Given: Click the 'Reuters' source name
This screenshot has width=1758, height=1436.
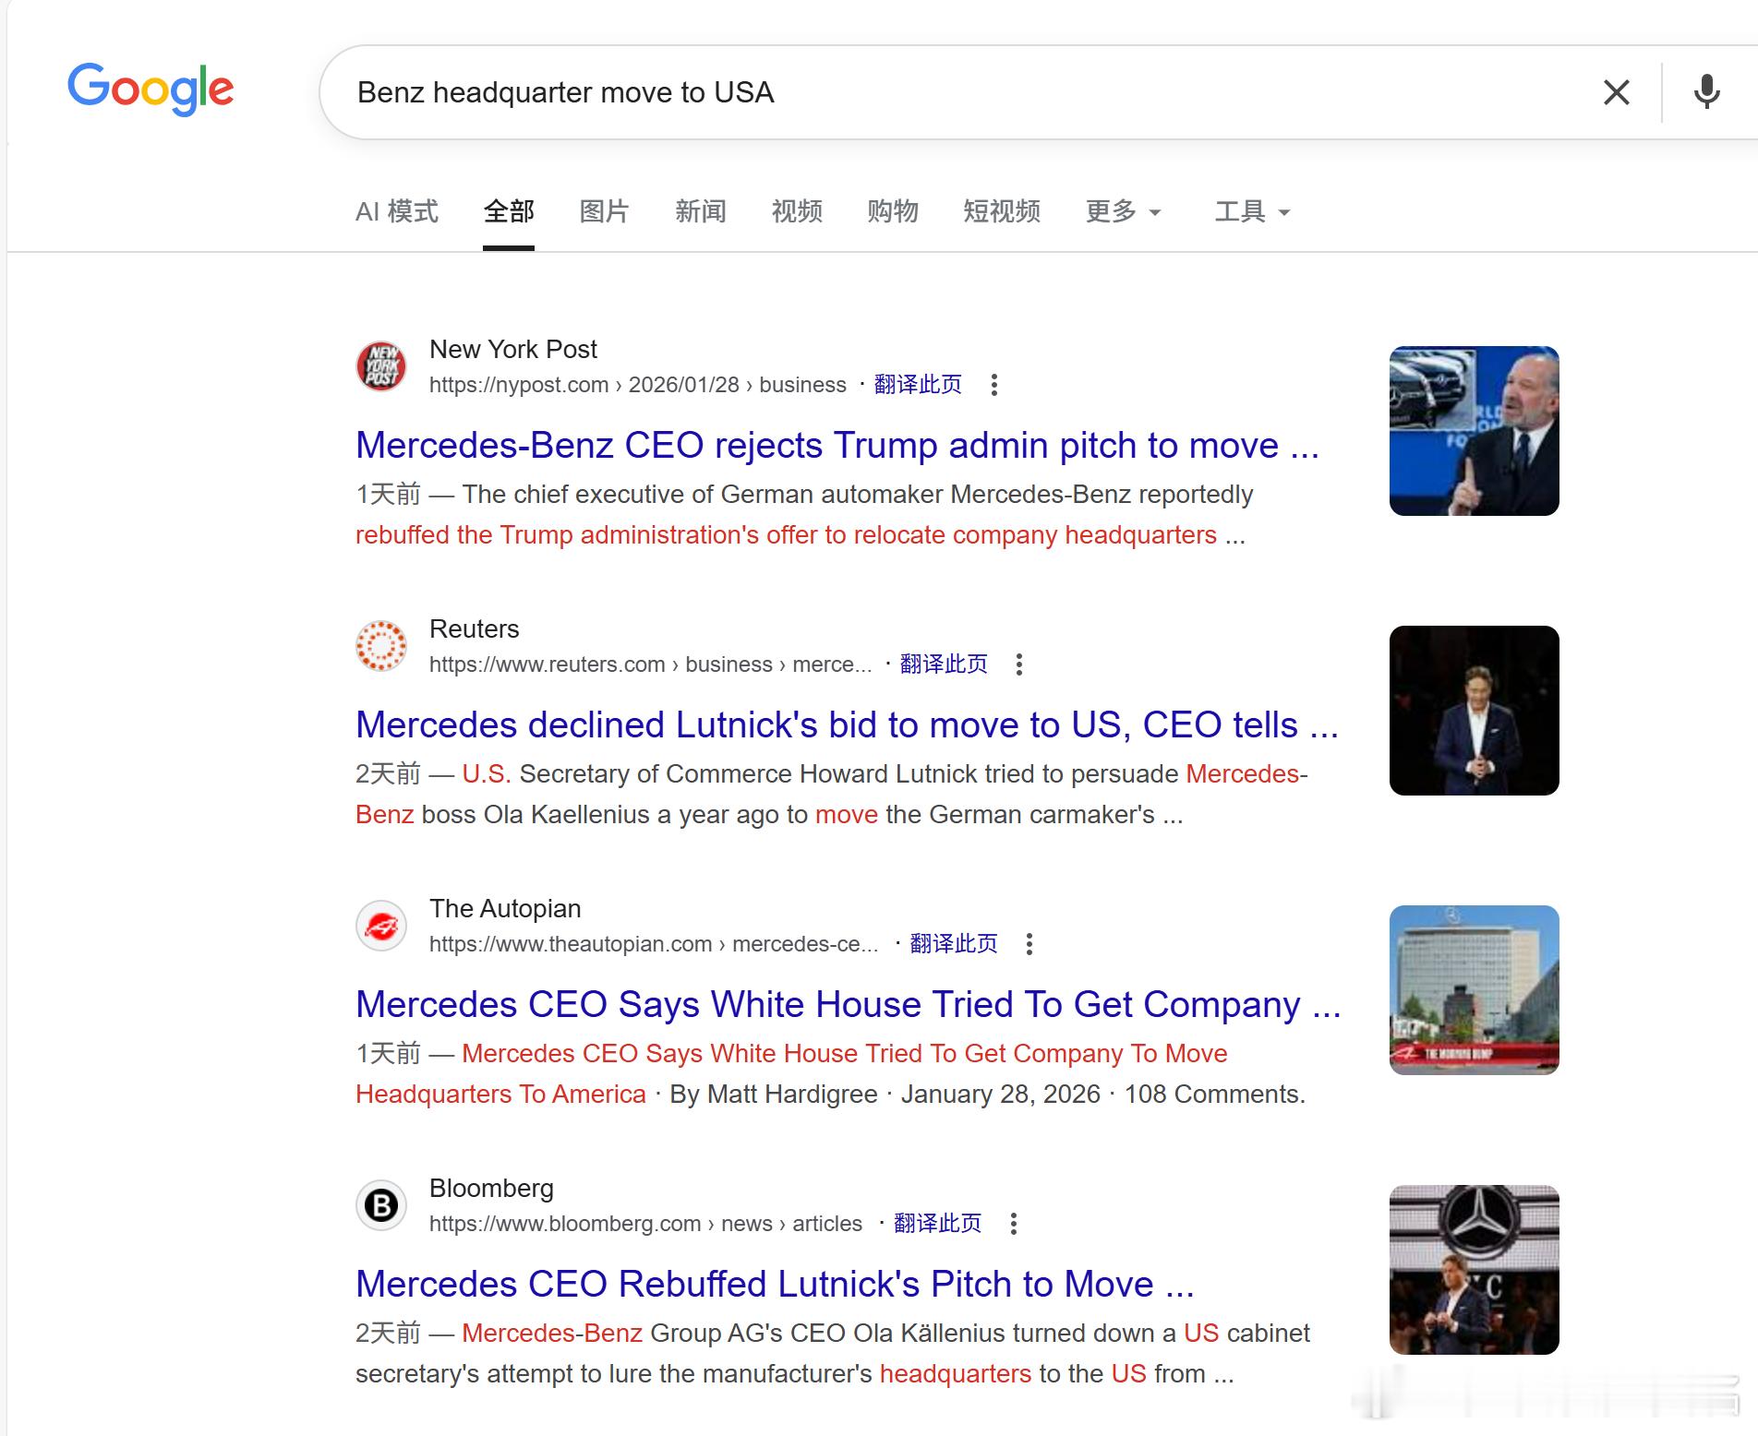Looking at the screenshot, I should (x=475, y=629).
